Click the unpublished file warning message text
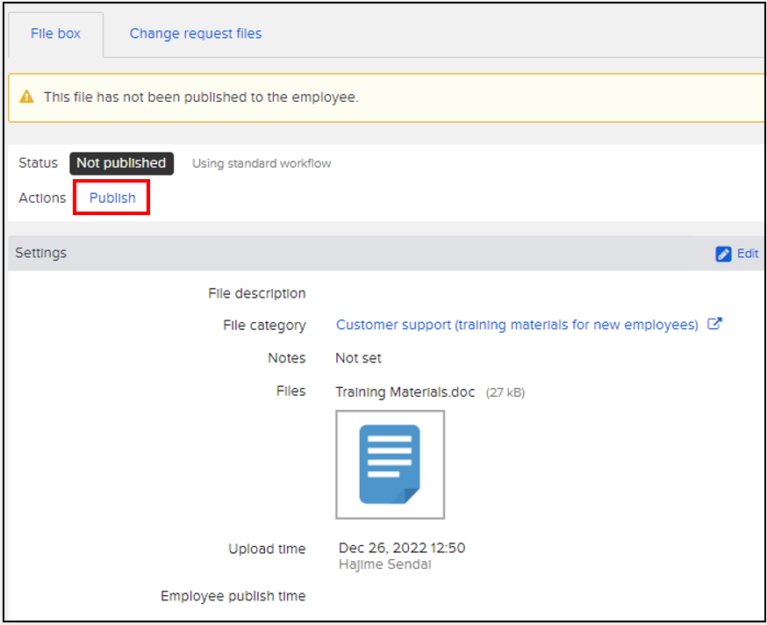Image resolution: width=767 pixels, height=625 pixels. 201,97
